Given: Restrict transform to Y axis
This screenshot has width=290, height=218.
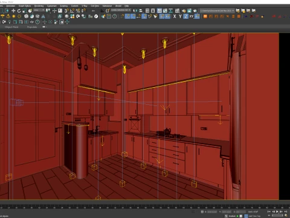Looking at the screenshot, I should point(180,16).
